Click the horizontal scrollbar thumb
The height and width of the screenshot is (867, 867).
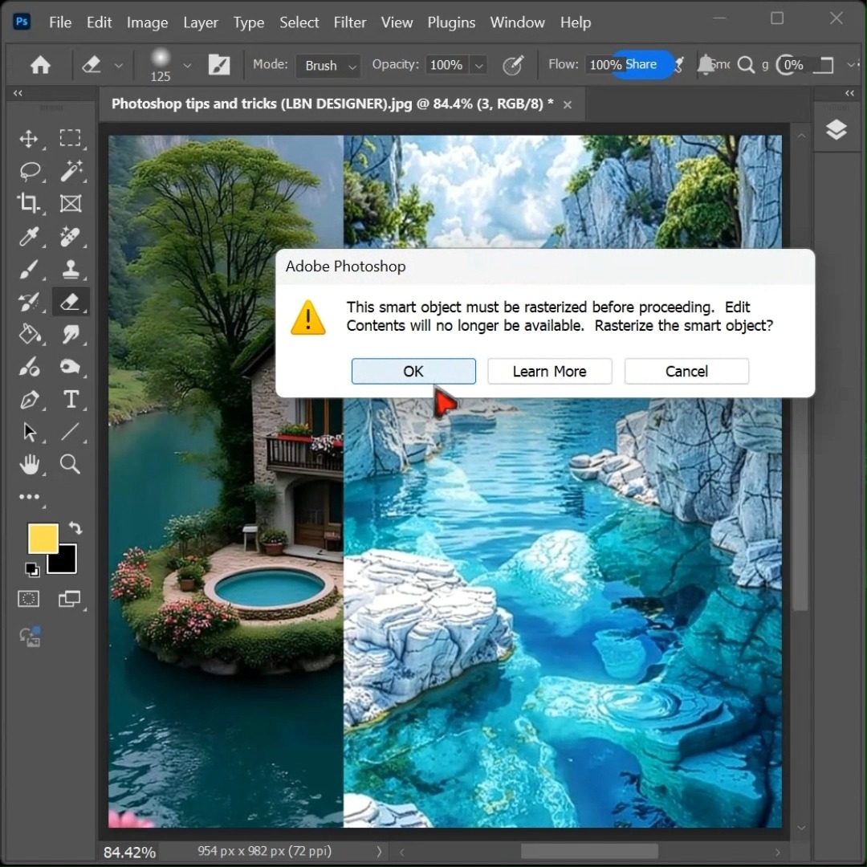[x=589, y=852]
